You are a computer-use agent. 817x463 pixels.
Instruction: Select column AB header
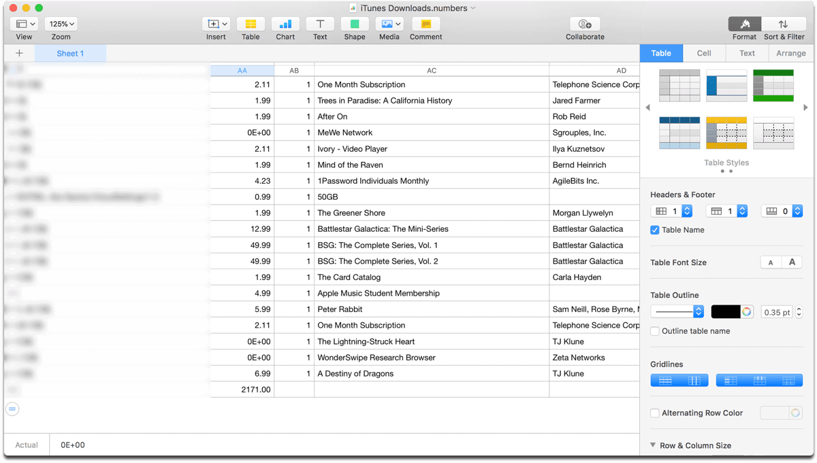coord(294,70)
